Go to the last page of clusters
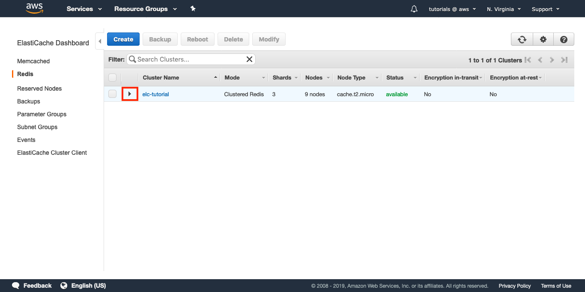Screen dimensions: 585x292 coord(564,60)
